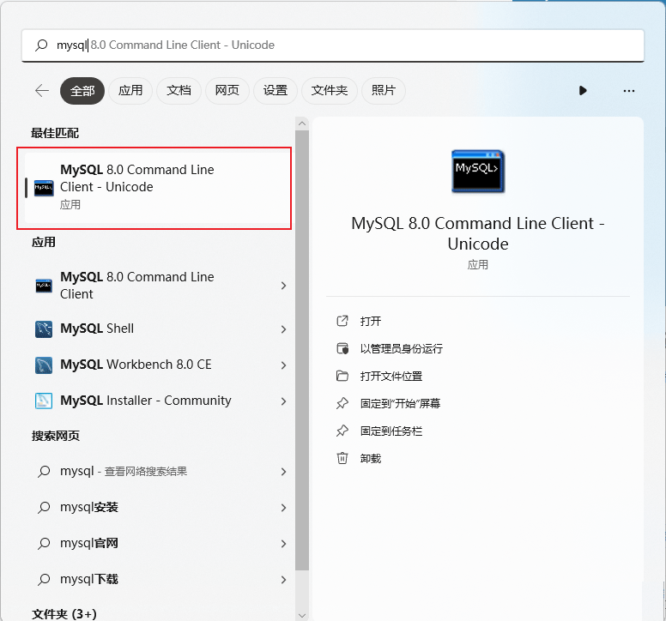Image resolution: width=666 pixels, height=621 pixels.
Task: Select mysql安装 web suggestion text
Action: click(x=89, y=507)
